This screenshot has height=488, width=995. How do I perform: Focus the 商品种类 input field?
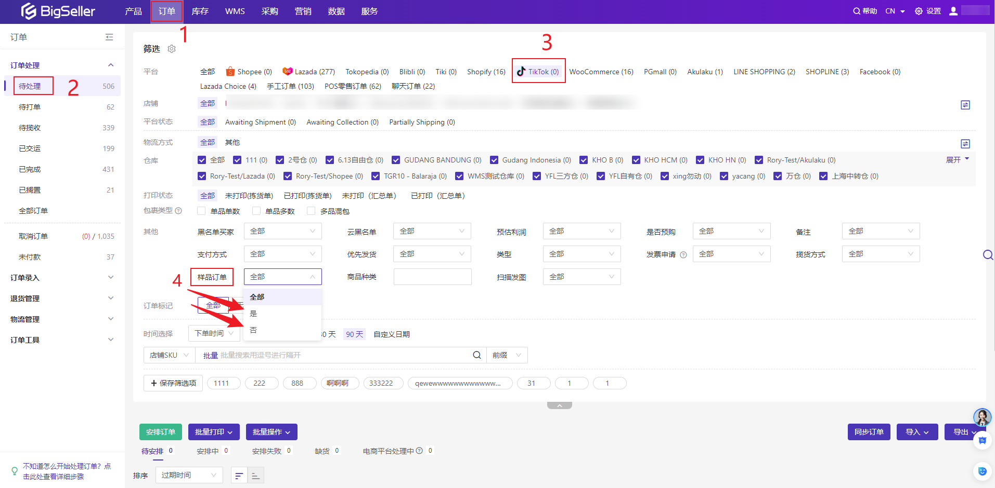tap(432, 277)
